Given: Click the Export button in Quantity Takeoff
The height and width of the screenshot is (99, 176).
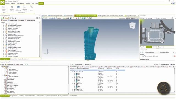Looking at the screenshot, I should click(x=173, y=64).
